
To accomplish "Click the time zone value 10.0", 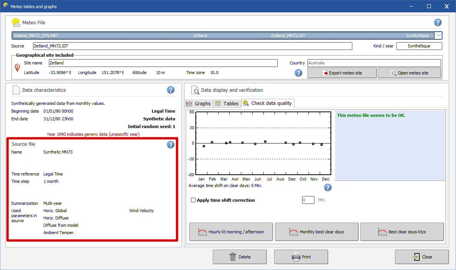I will [x=214, y=73].
